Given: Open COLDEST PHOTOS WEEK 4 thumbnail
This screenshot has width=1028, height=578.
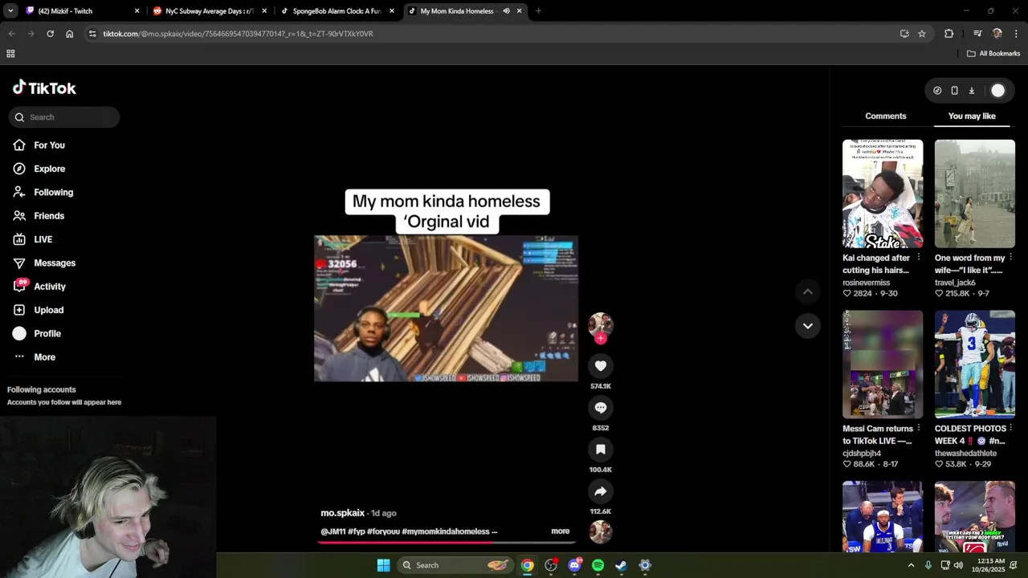Looking at the screenshot, I should [x=975, y=364].
